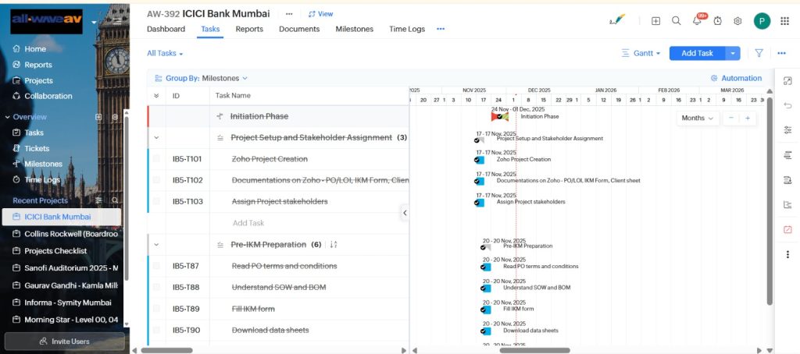Click the search magnifier icon
Image resolution: width=800 pixels, height=354 pixels.
point(677,21)
